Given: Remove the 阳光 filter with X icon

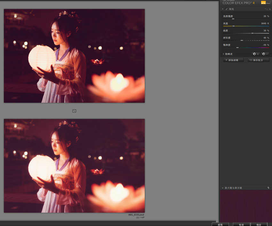Looking at the screenshot, I should (270, 9).
